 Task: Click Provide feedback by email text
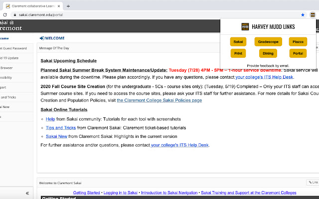click(x=268, y=66)
